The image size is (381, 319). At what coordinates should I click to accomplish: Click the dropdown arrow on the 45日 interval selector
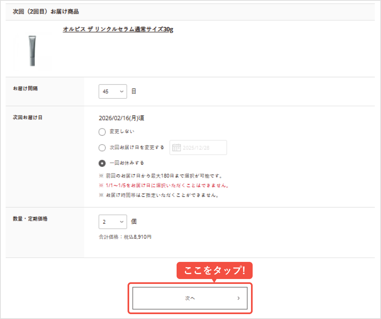[121, 91]
